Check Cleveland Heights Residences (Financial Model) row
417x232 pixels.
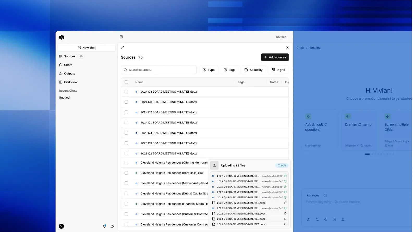[x=126, y=204]
